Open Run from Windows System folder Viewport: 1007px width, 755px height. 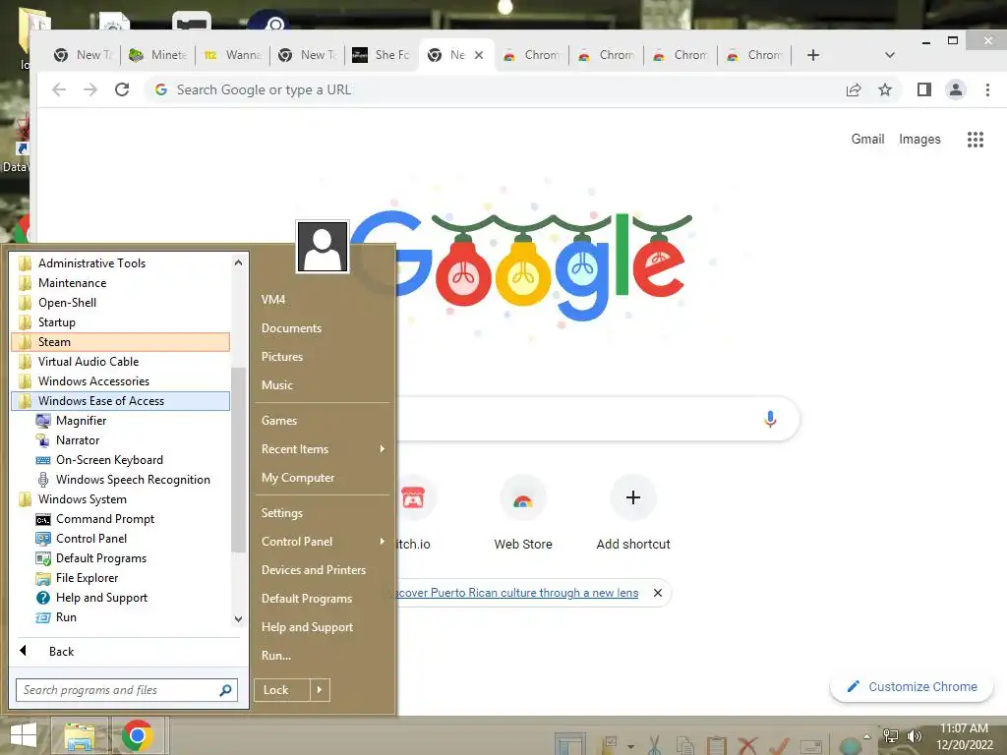coord(56,617)
